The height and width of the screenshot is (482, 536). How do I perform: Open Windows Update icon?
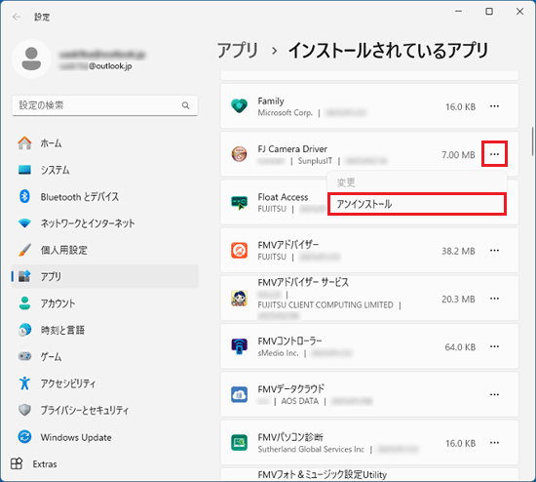(24, 437)
